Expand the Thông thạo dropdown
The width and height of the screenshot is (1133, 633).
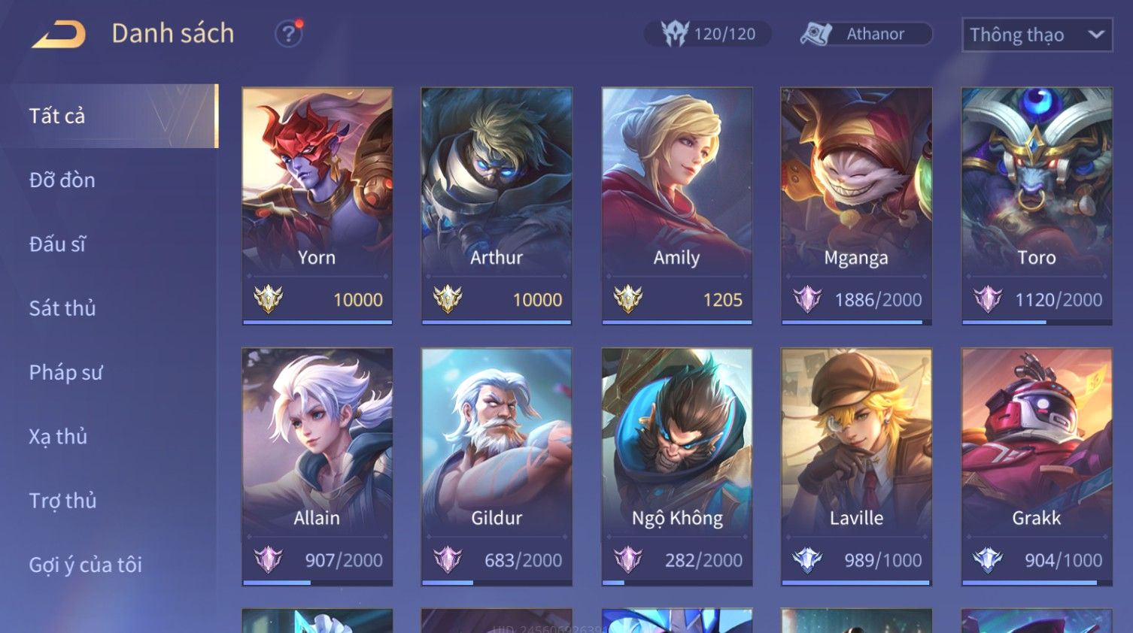click(1037, 35)
